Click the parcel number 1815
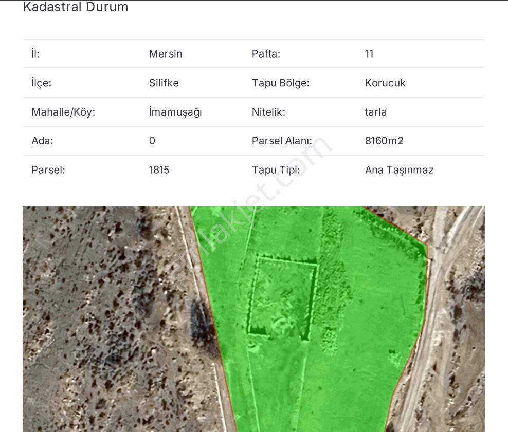The height and width of the screenshot is (432, 508). 159,170
